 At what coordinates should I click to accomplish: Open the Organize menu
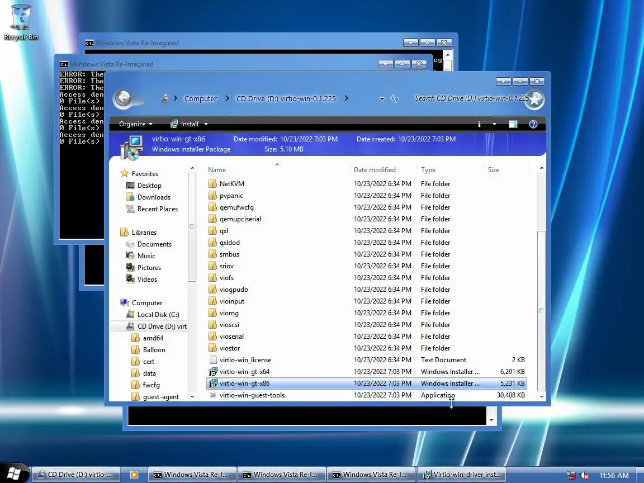click(x=135, y=124)
